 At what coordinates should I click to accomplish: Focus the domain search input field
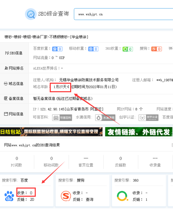tap(123, 14)
